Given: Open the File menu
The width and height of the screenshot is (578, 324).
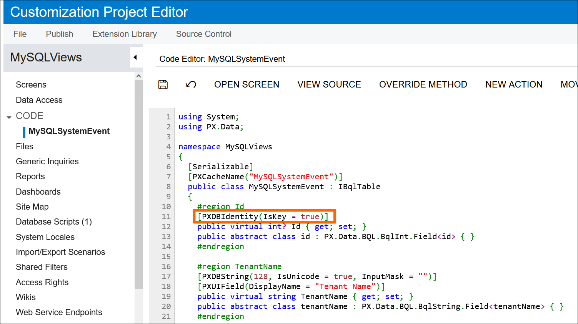Looking at the screenshot, I should coord(20,34).
